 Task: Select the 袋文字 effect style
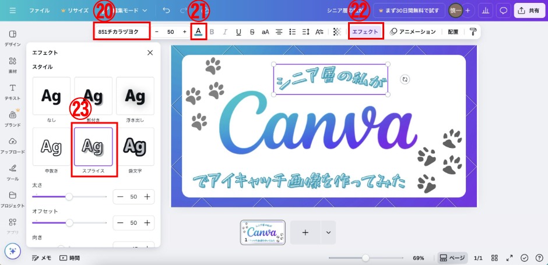pyautogui.click(x=135, y=147)
